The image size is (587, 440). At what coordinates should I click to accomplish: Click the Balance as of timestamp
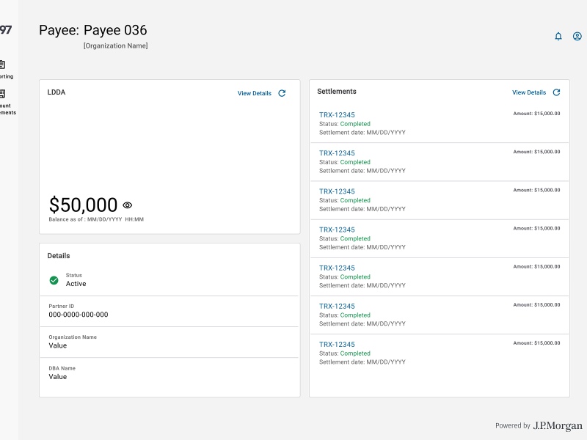[94, 219]
